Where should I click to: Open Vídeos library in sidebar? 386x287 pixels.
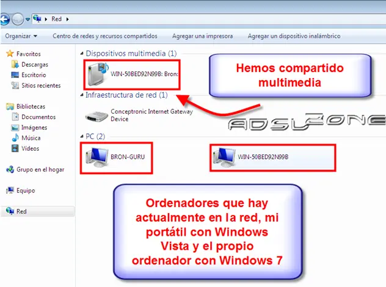[x=30, y=148]
